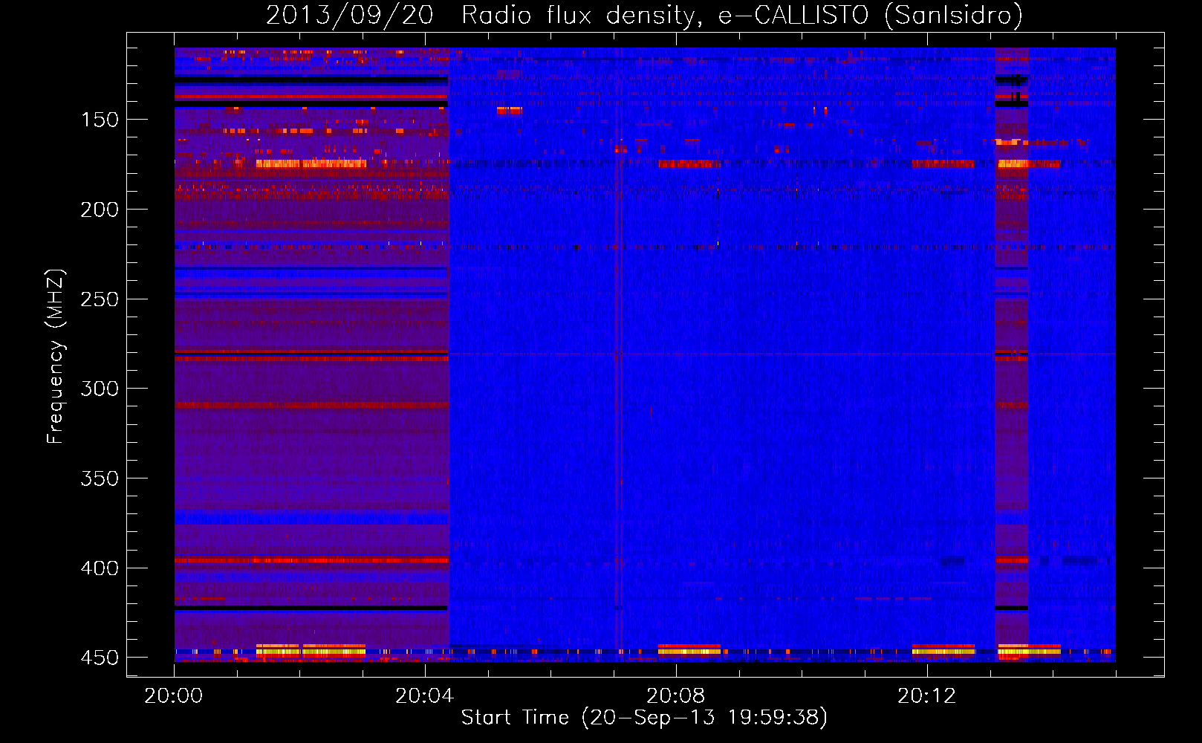Click the 450 frequency tick label
This screenshot has height=743, width=1202.
[100, 658]
